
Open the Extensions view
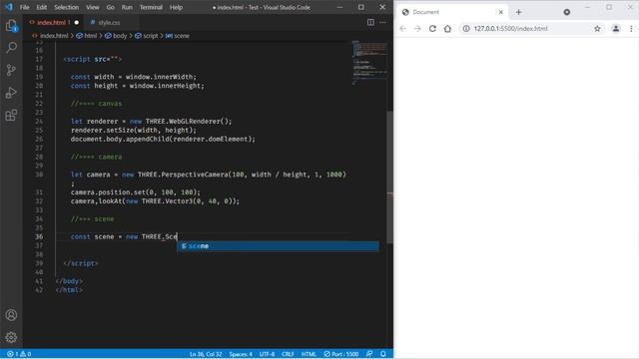click(11, 116)
